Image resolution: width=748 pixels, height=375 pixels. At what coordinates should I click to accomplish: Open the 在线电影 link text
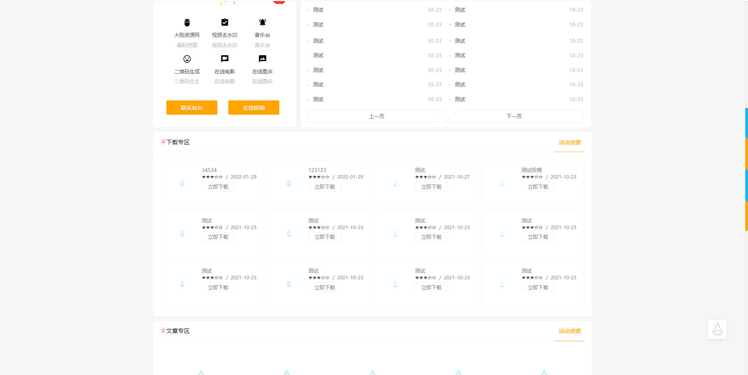(x=225, y=72)
